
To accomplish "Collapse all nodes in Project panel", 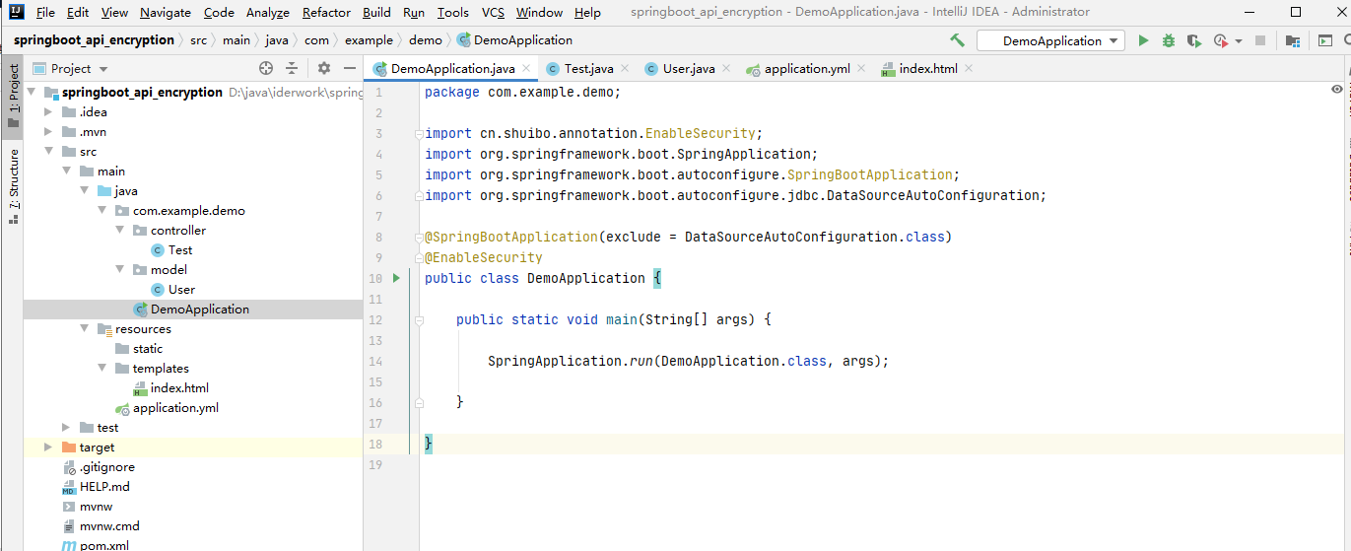I will (x=292, y=68).
